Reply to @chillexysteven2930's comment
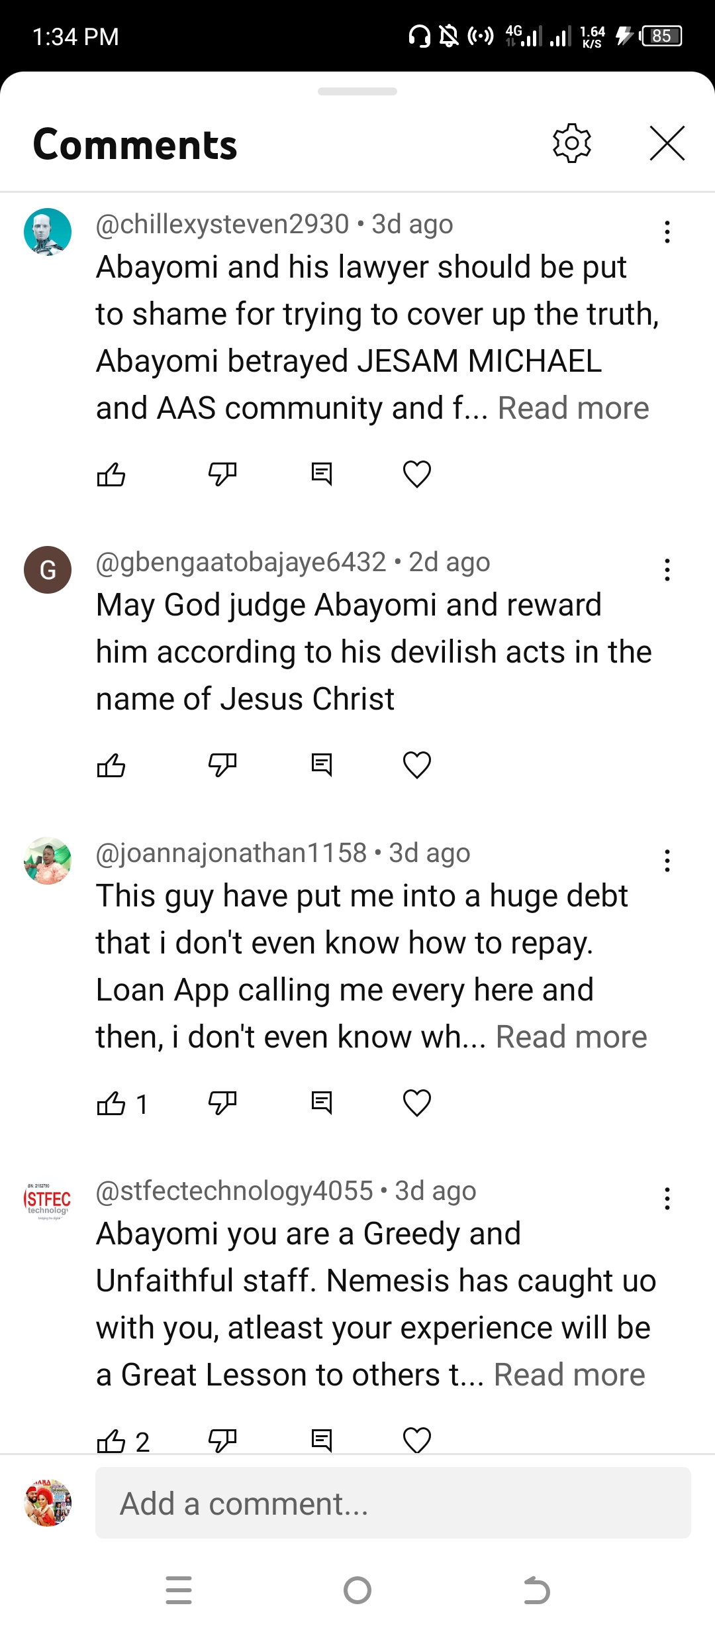715x1630 pixels. click(322, 474)
